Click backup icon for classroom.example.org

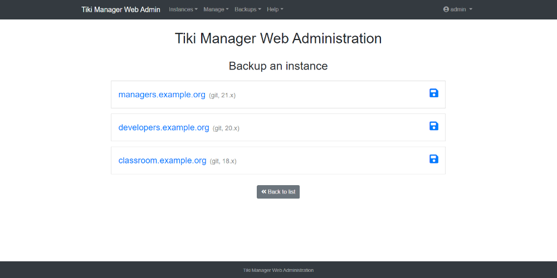coord(434,159)
